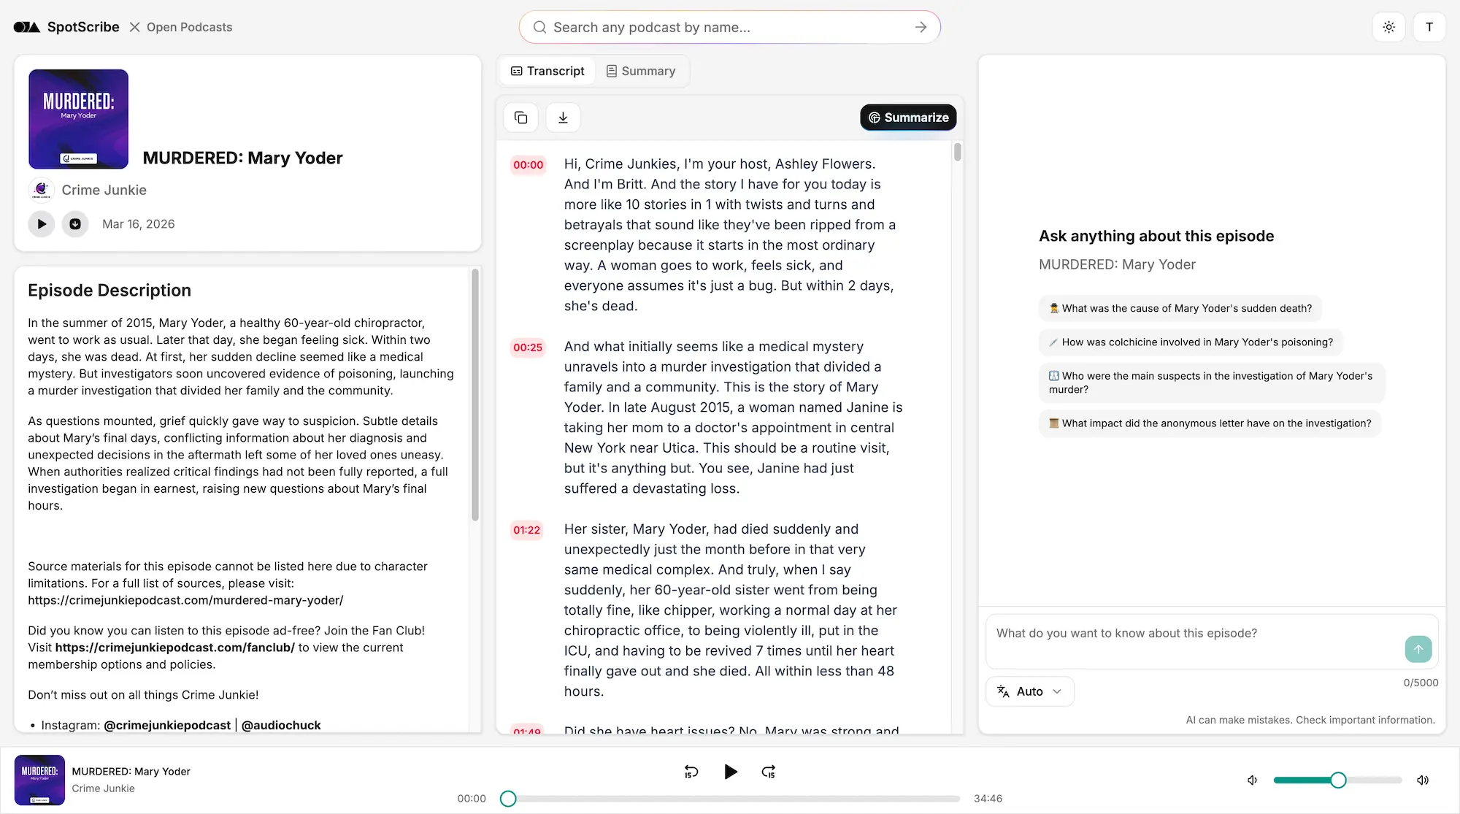Send the chat message with the arrow icon
The width and height of the screenshot is (1460, 814).
(1418, 649)
